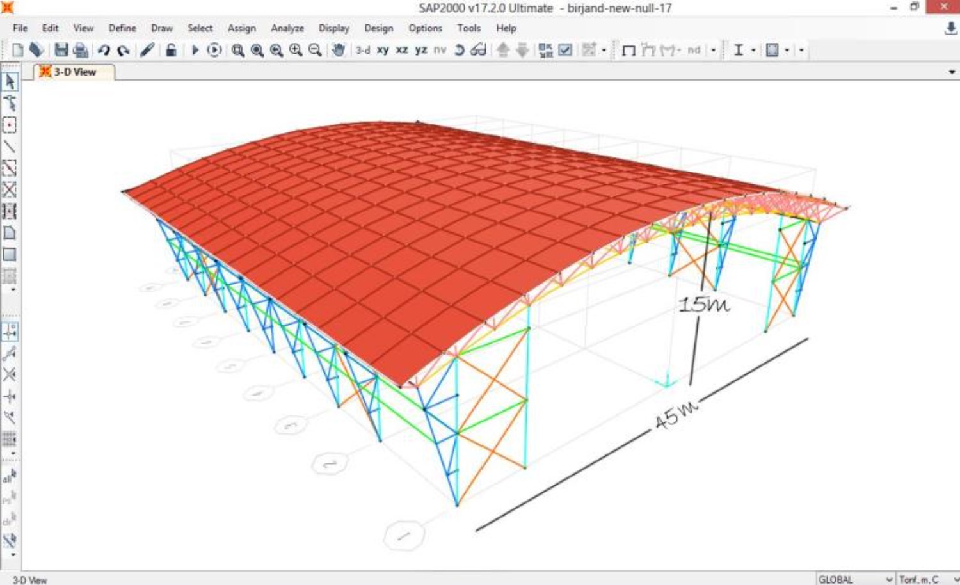Viewport: 960px width, 585px height.
Task: Switch to xy plane view button
Action: click(x=383, y=50)
